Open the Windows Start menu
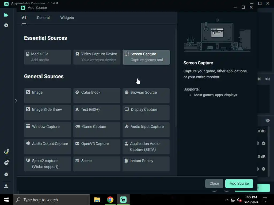Screen dimensions: 274x205 pos(6,200)
